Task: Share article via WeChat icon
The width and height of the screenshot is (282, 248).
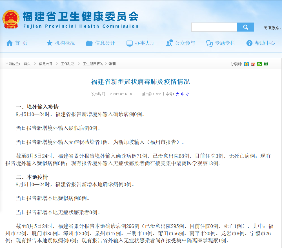Action: pyautogui.click(x=259, y=64)
